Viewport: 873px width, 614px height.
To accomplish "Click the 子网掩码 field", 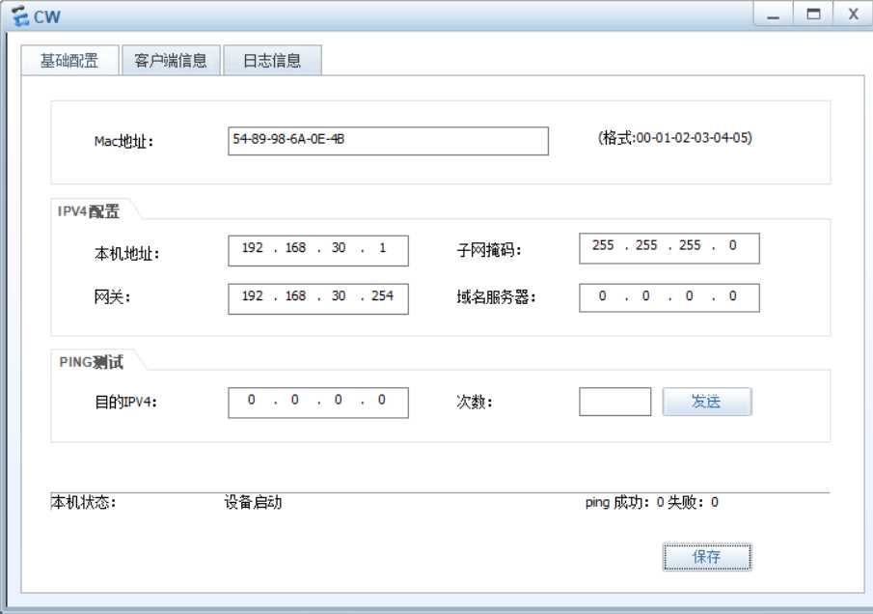I will tap(669, 248).
